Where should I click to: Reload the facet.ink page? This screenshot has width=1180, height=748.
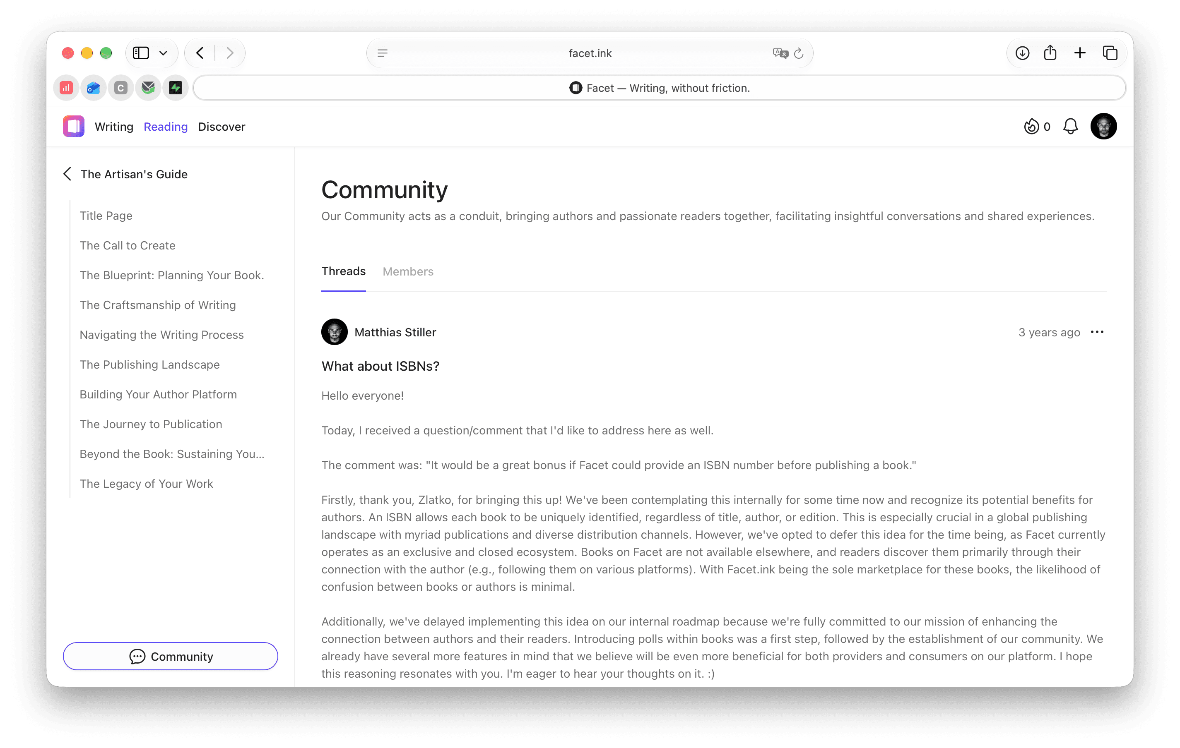coord(798,53)
